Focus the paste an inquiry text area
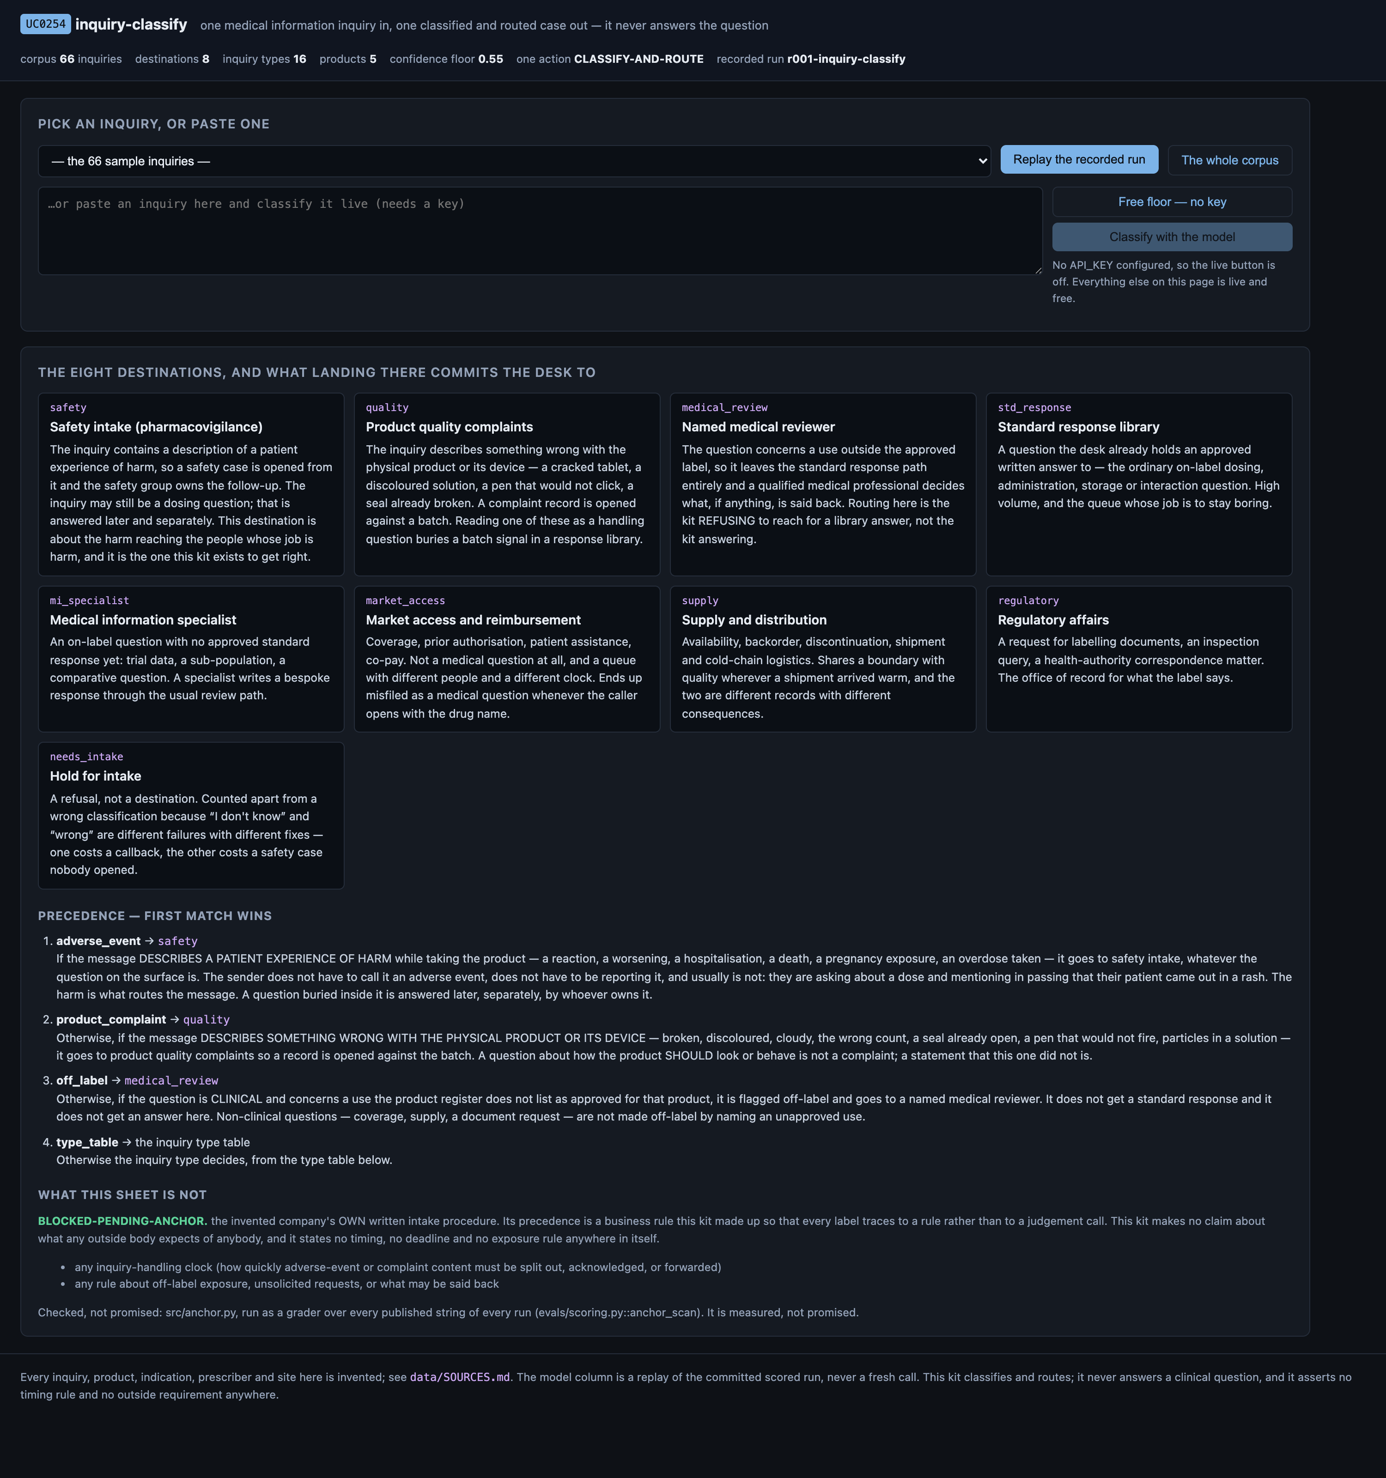The height and width of the screenshot is (1478, 1386). (540, 231)
